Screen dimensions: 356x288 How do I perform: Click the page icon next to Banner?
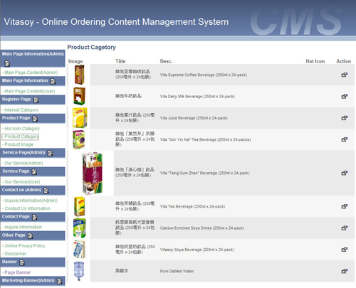22,262
